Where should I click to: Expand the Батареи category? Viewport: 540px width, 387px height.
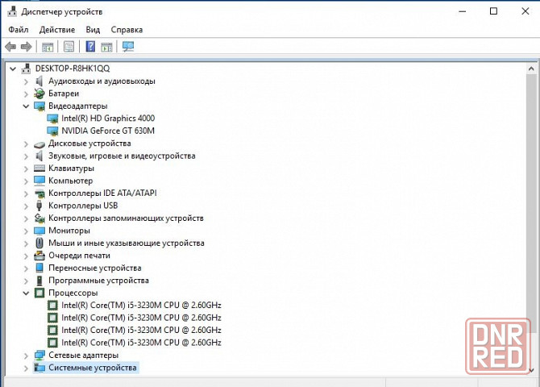[x=26, y=94]
